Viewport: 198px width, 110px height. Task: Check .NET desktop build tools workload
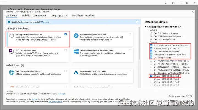pyautogui.click(x=65, y=50)
